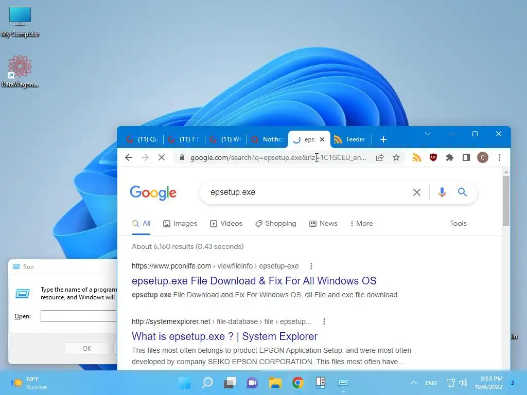Open Task View on the taskbar
Viewport: 527px width, 395px height.
[x=230, y=383]
